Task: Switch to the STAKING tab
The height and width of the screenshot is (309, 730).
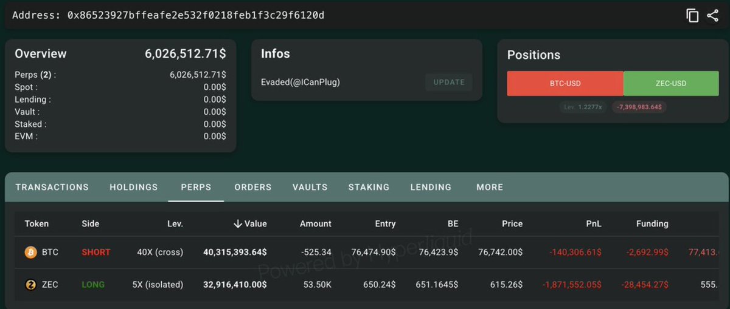Action: click(x=369, y=187)
